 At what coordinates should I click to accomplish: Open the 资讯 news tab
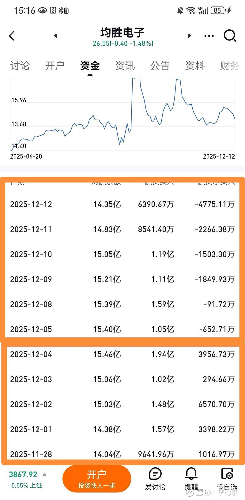click(125, 66)
